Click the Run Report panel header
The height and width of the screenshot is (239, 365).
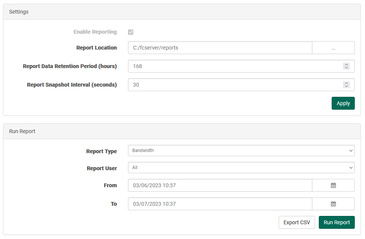click(x=182, y=131)
